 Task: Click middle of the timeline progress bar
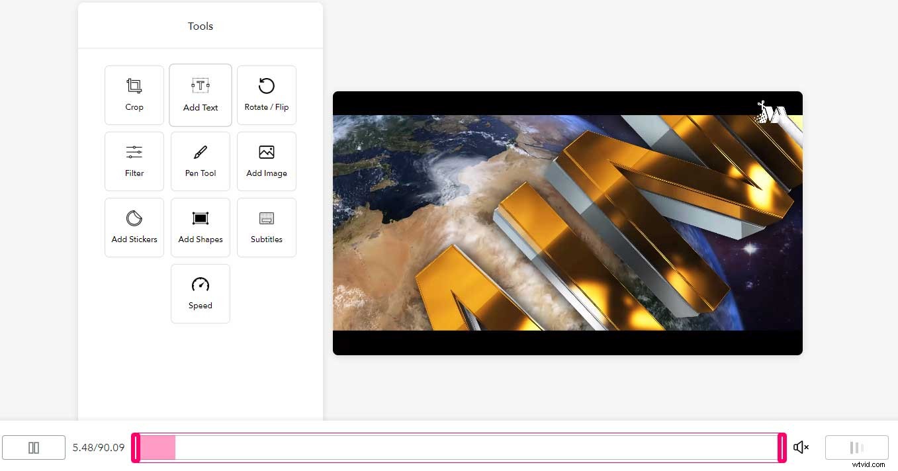[x=459, y=448]
